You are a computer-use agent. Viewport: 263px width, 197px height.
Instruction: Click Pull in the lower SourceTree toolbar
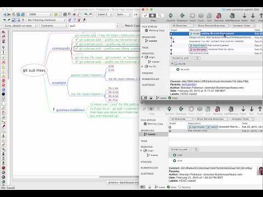pyautogui.click(x=251, y=111)
